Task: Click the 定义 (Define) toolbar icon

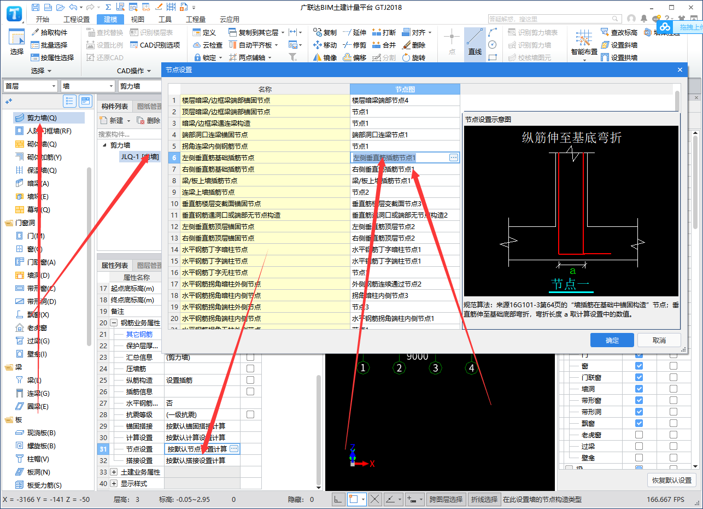Action: 204,33
